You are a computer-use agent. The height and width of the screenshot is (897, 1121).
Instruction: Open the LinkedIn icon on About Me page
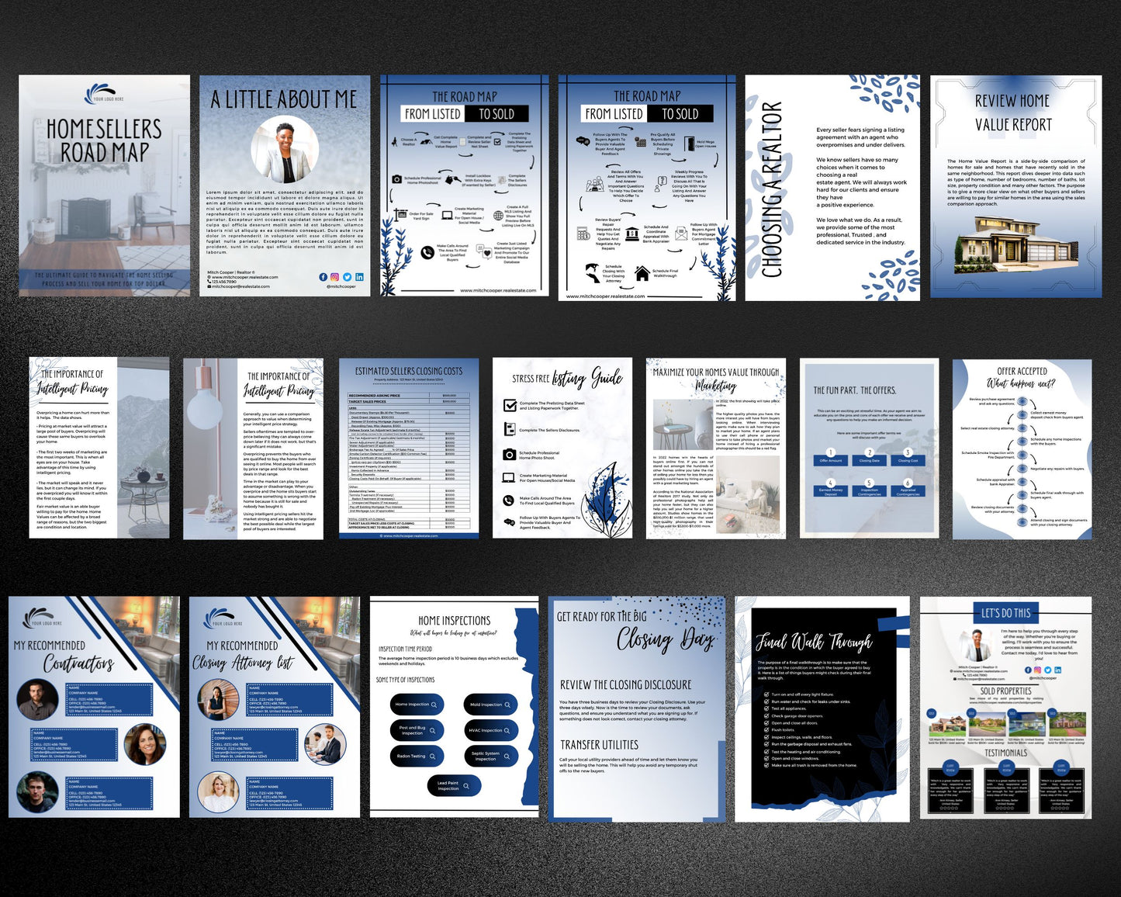click(x=359, y=277)
